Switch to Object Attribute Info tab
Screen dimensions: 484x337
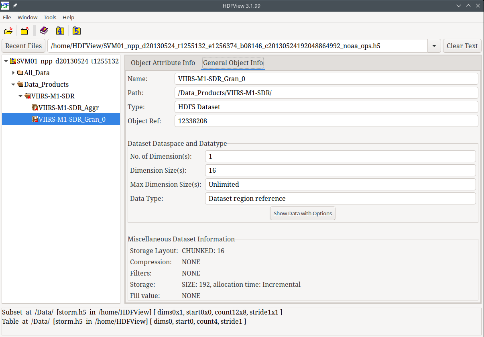pos(163,63)
